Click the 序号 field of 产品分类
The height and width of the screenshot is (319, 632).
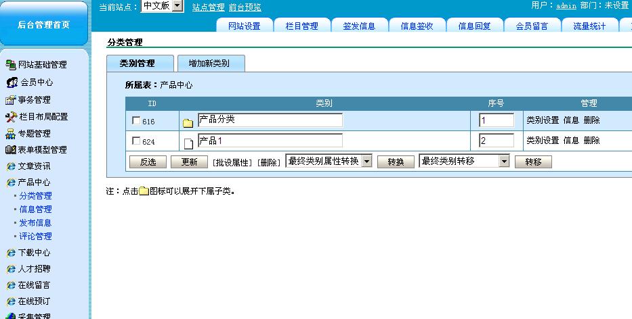[x=497, y=121]
